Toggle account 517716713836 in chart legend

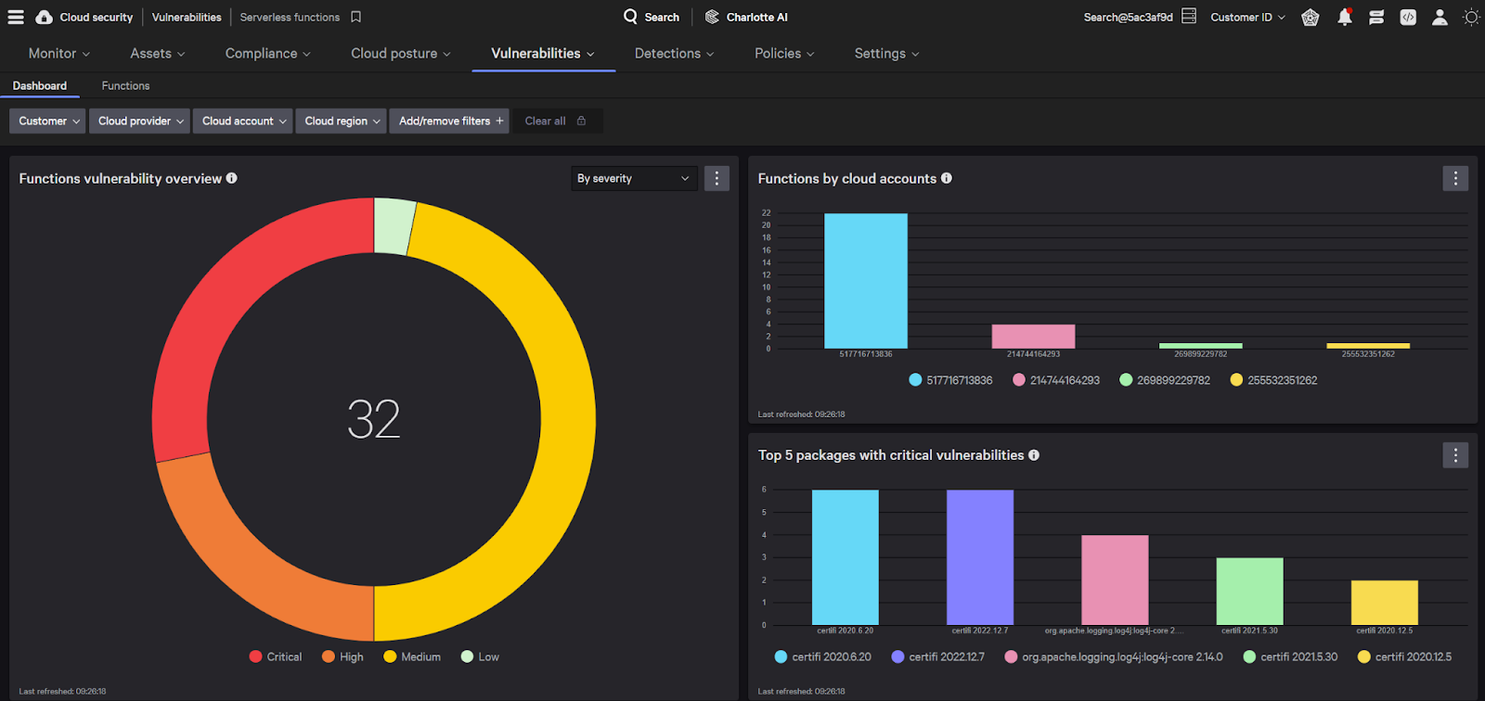click(x=950, y=380)
